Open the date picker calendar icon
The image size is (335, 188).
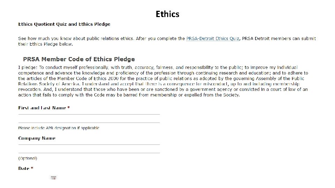tap(53, 178)
